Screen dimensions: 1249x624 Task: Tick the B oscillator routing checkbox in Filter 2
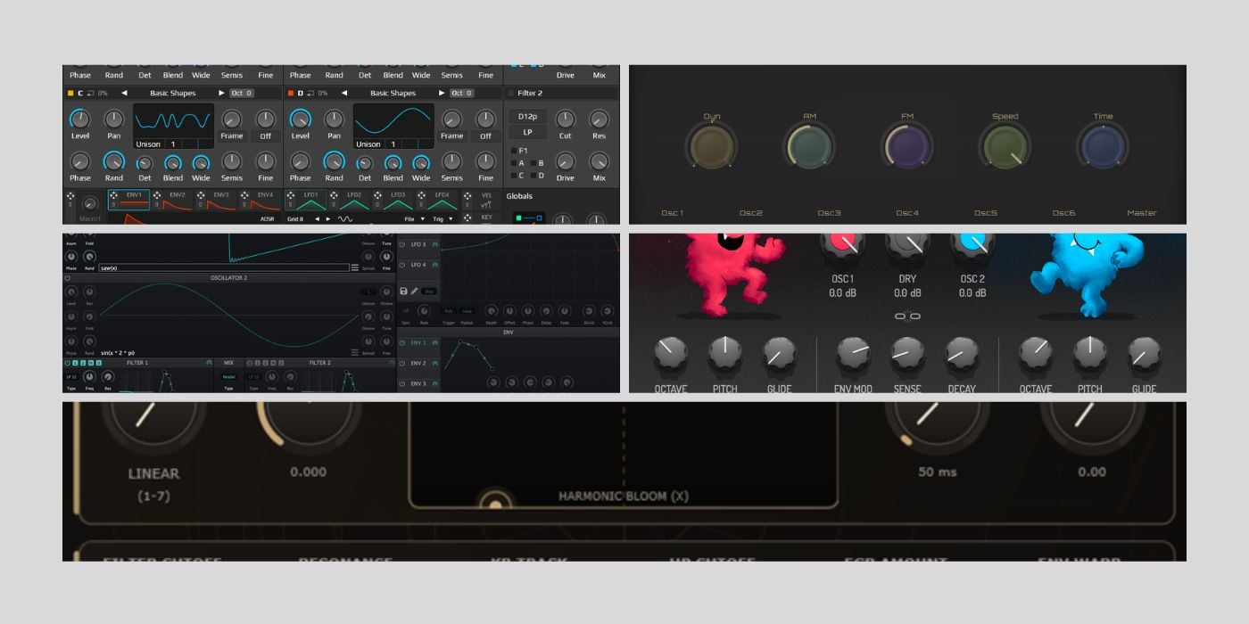tap(534, 163)
